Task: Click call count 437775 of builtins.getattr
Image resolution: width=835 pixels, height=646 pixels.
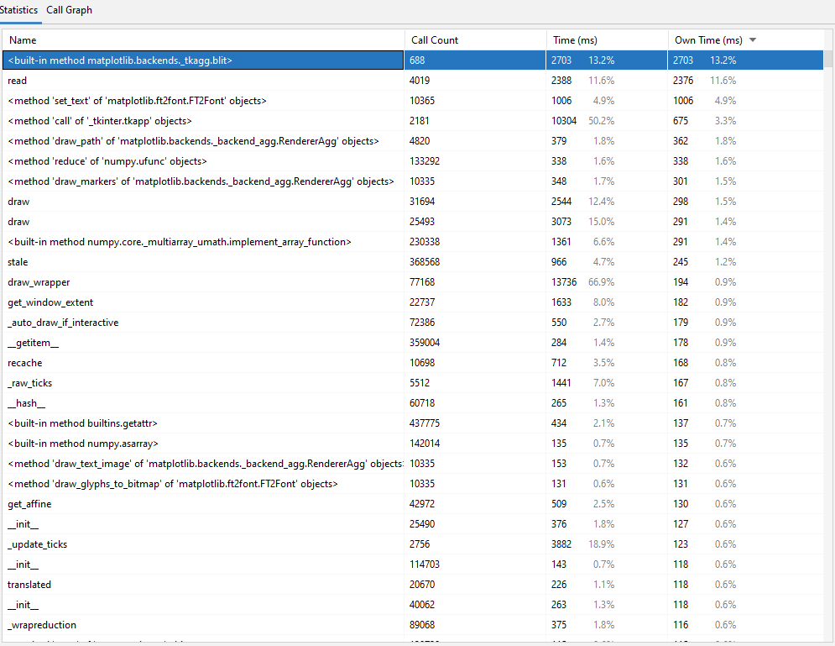Action: click(x=425, y=423)
